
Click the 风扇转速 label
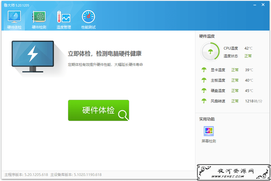[218, 101]
